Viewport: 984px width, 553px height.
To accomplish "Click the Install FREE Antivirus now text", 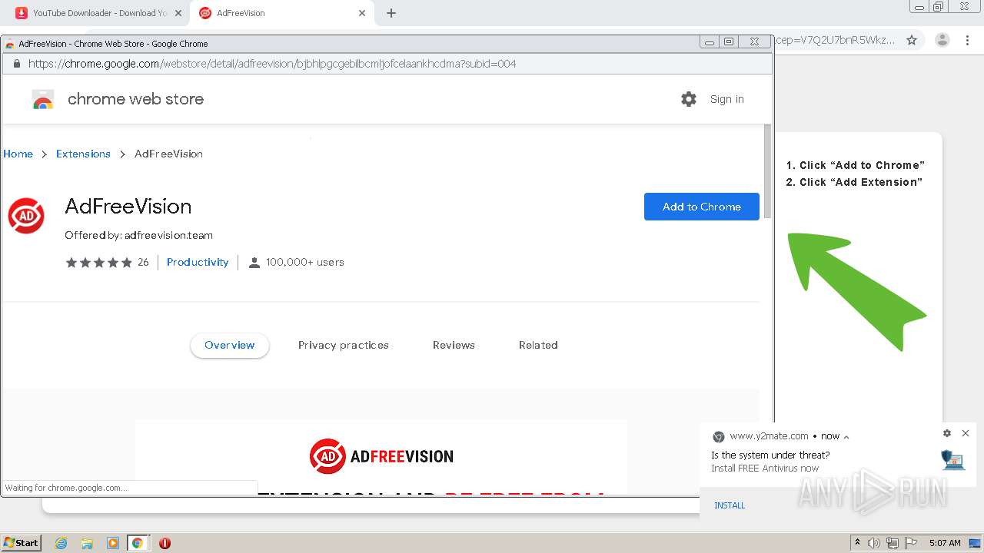I will [765, 469].
